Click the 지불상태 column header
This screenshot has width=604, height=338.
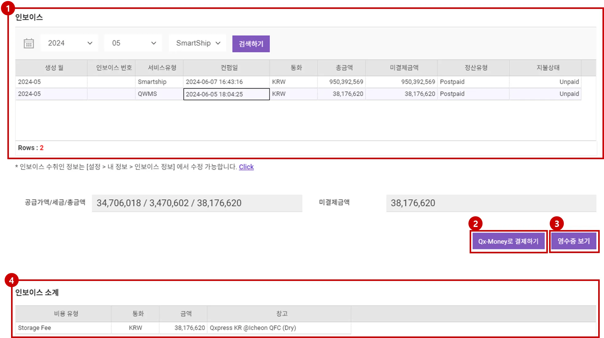[x=548, y=68]
